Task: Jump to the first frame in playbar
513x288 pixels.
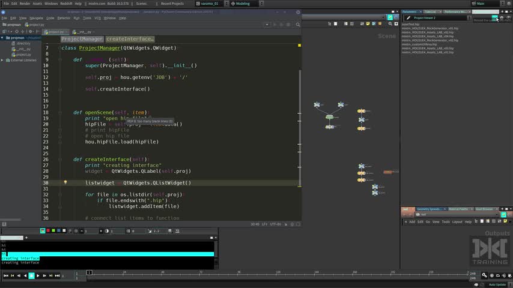Action: (x=6, y=276)
